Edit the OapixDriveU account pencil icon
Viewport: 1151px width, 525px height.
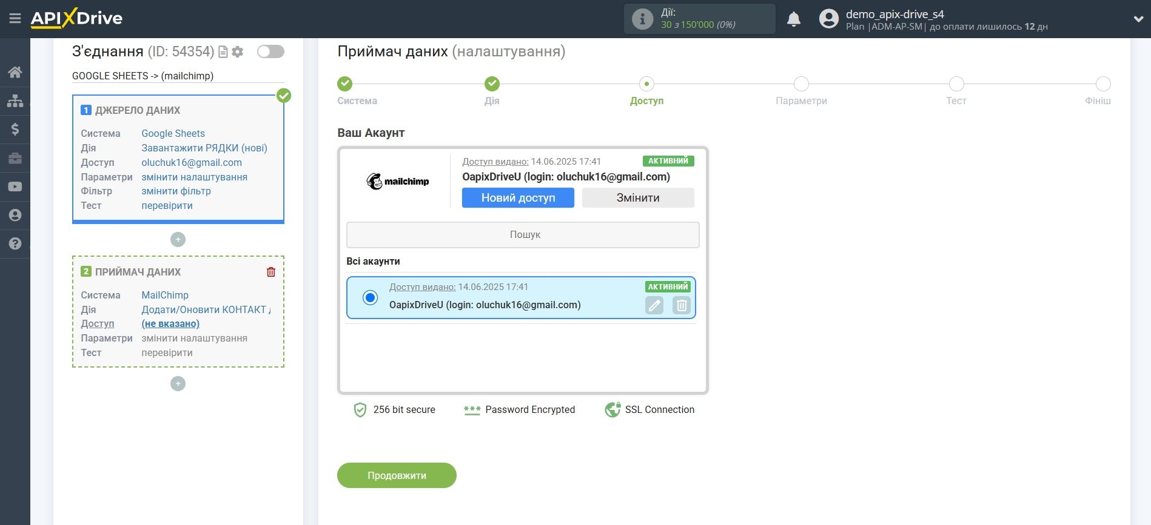pyautogui.click(x=654, y=305)
